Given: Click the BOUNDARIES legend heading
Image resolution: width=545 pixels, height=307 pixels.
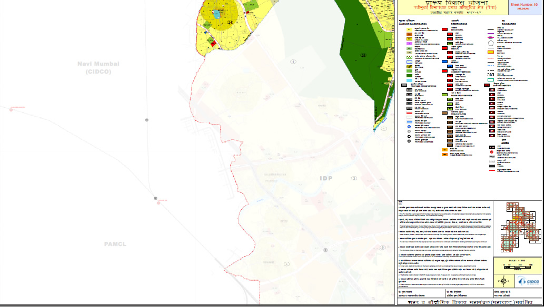Looking at the screenshot, I should click(509, 24).
